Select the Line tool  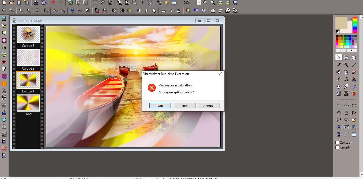[x=354, y=65]
